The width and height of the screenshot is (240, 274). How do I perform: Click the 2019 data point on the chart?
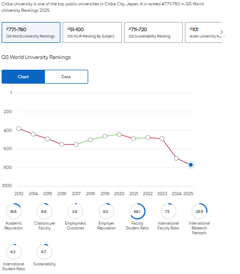[x=105, y=137]
